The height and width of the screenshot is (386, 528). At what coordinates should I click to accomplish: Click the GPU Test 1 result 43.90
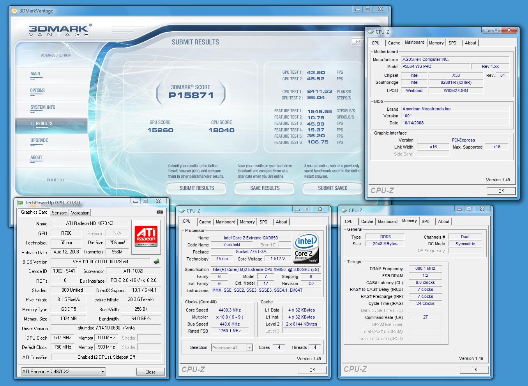(x=316, y=73)
